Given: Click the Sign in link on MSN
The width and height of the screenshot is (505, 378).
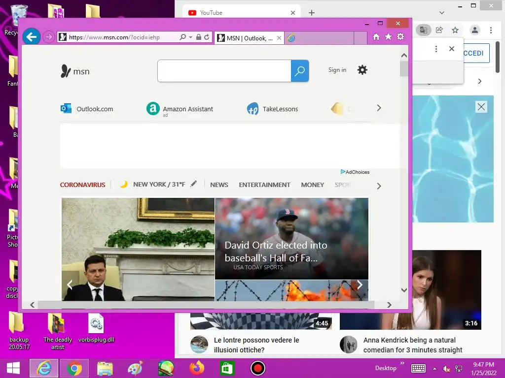Looking at the screenshot, I should point(337,70).
